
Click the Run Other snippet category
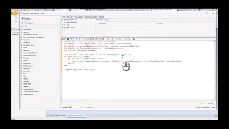(27, 71)
